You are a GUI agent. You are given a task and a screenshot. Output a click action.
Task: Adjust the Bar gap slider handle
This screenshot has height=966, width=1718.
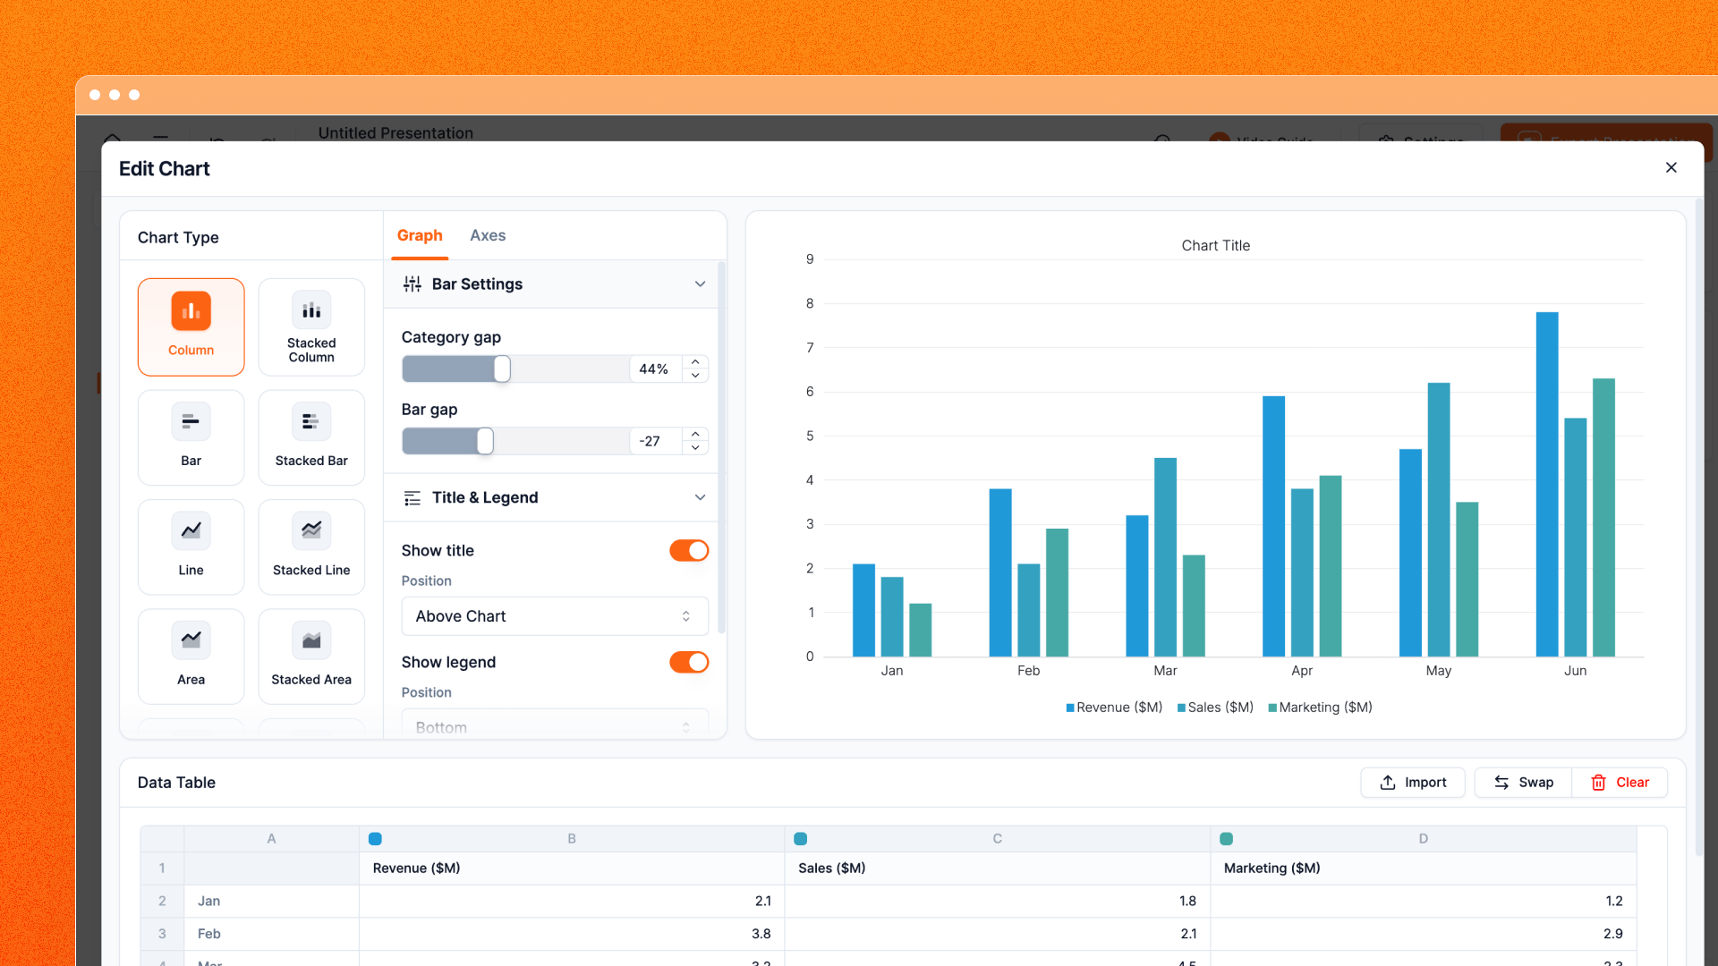[x=485, y=441]
